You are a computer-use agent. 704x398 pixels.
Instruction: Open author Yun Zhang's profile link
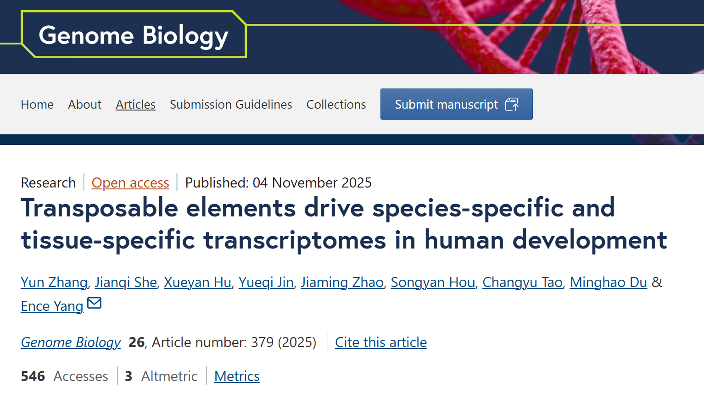[x=54, y=282]
